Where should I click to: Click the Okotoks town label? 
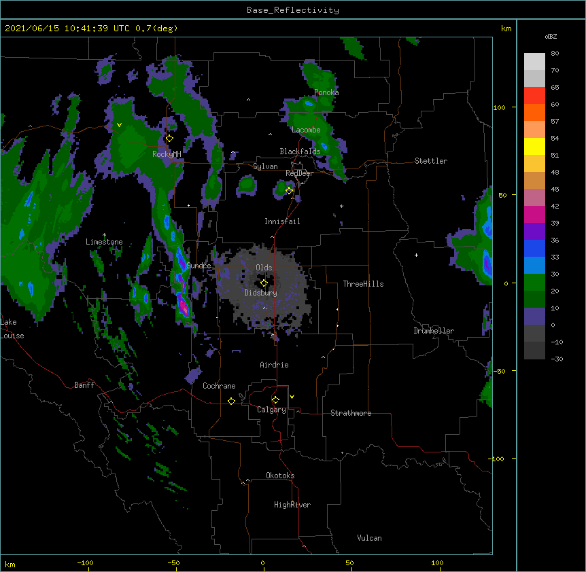tap(280, 476)
